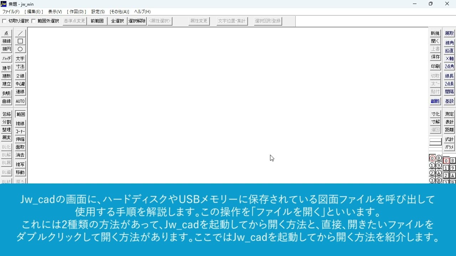This screenshot has height=256, width=456.
Task: Click the 2点角 two-point angle button
Action: coord(450,66)
